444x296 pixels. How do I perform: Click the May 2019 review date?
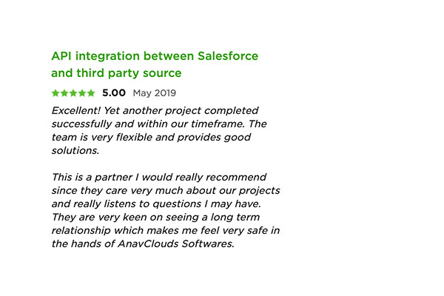tap(154, 93)
